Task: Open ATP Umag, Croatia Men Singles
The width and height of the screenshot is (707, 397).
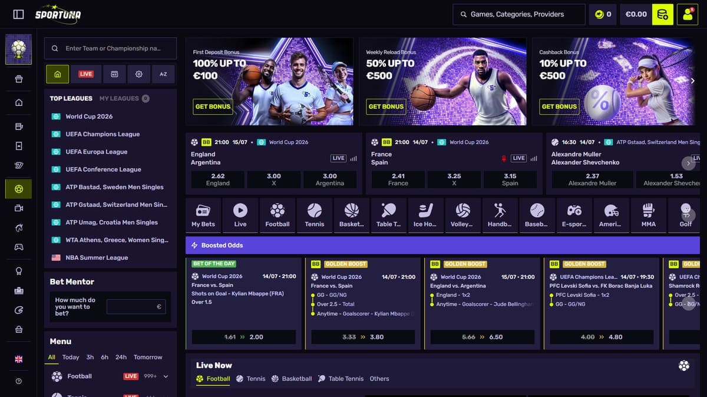Action: 111,222
